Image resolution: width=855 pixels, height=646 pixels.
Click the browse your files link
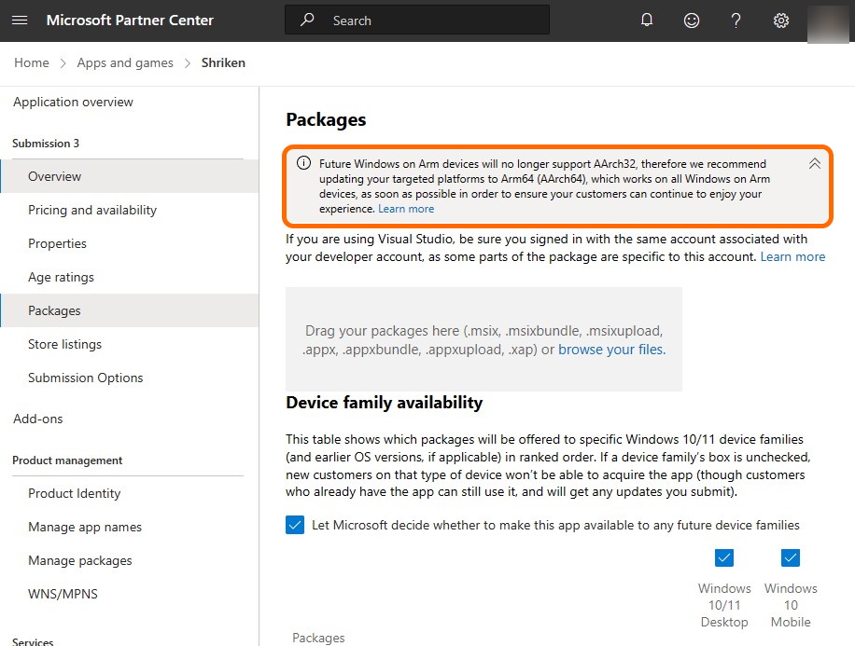tap(611, 349)
